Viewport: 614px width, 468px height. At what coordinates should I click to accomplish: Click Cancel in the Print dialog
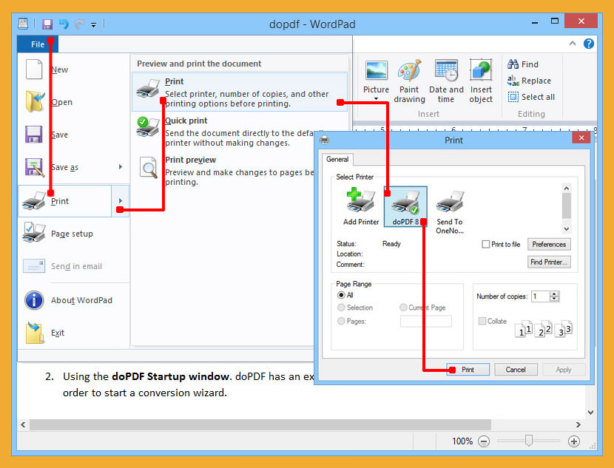(x=516, y=370)
